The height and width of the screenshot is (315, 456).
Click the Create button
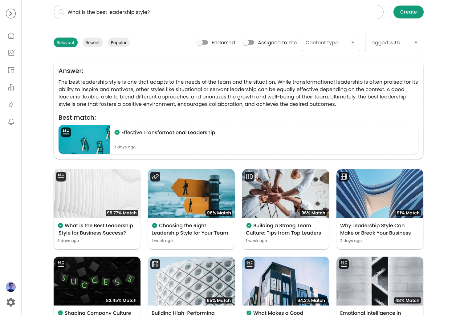pyautogui.click(x=409, y=12)
